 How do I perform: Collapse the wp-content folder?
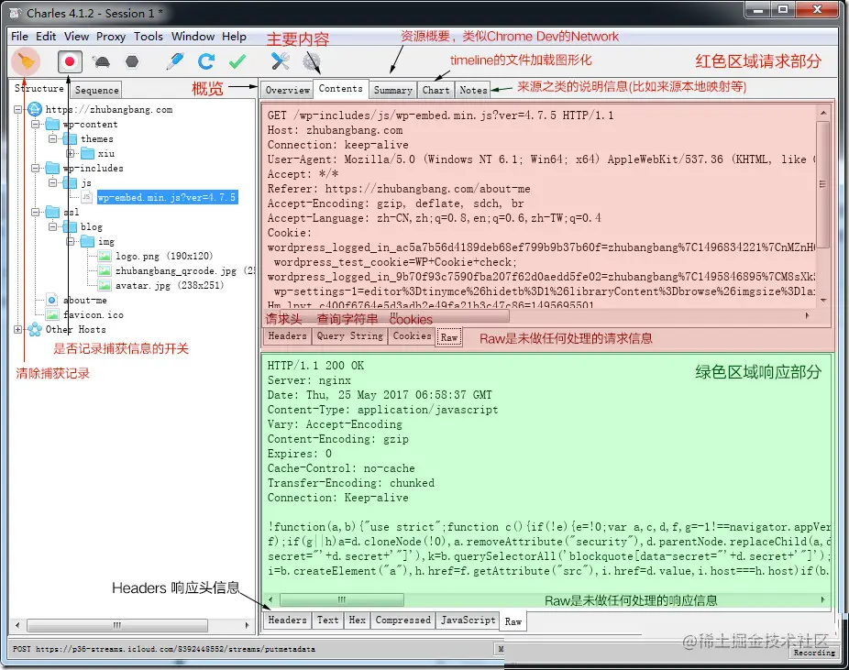pos(35,124)
